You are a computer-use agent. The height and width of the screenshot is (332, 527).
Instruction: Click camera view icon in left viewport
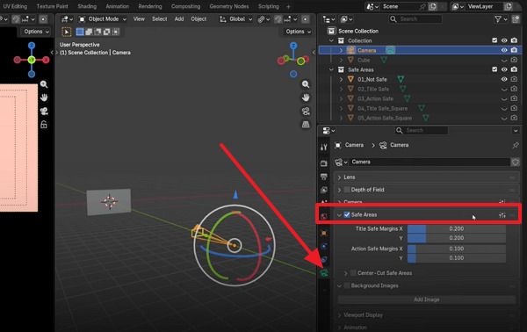44,112
